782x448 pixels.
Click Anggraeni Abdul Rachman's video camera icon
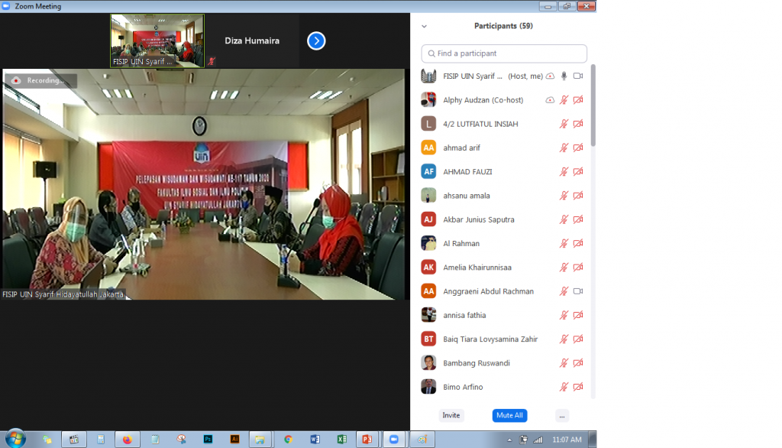tap(578, 291)
